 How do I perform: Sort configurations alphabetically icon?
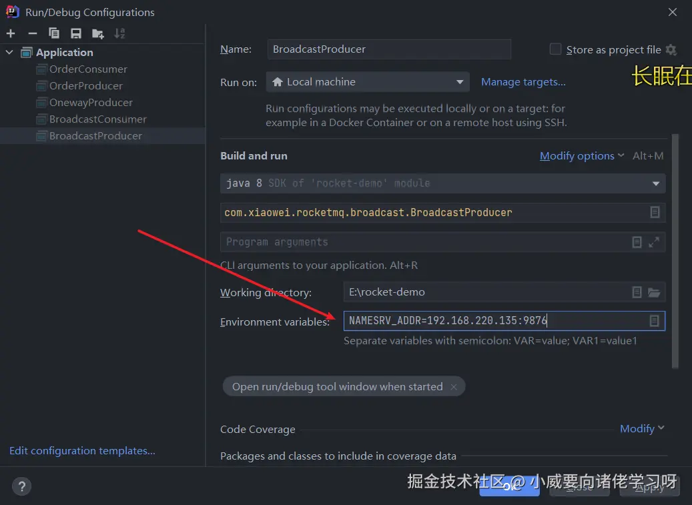tap(119, 33)
